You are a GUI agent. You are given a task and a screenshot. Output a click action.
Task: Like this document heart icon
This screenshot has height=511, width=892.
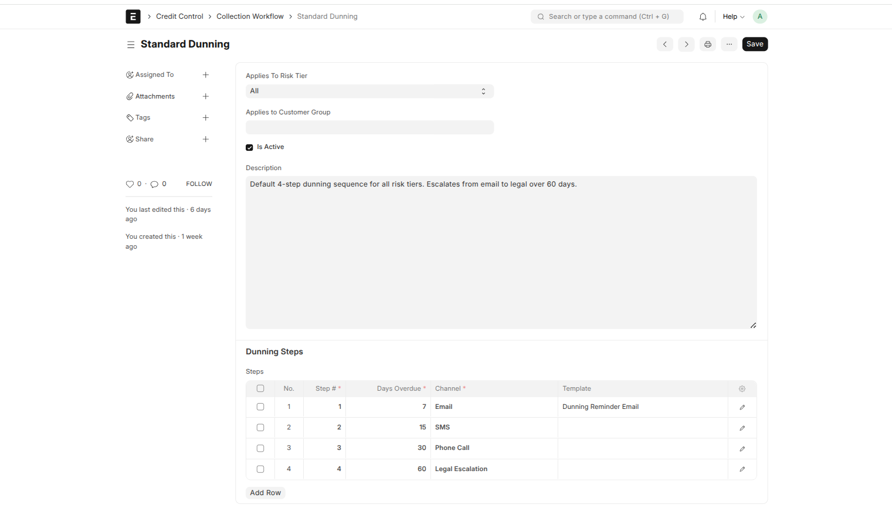coord(130,184)
